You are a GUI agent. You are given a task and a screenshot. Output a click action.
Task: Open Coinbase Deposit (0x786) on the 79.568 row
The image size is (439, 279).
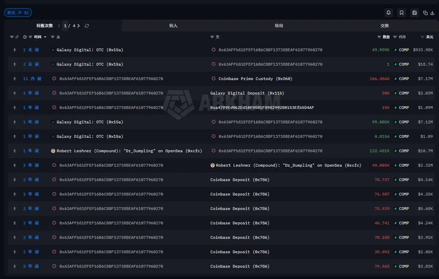coord(240,267)
